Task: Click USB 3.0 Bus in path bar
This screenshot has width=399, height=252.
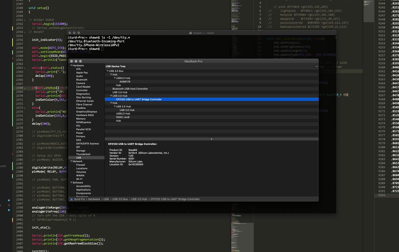Action: point(120,199)
